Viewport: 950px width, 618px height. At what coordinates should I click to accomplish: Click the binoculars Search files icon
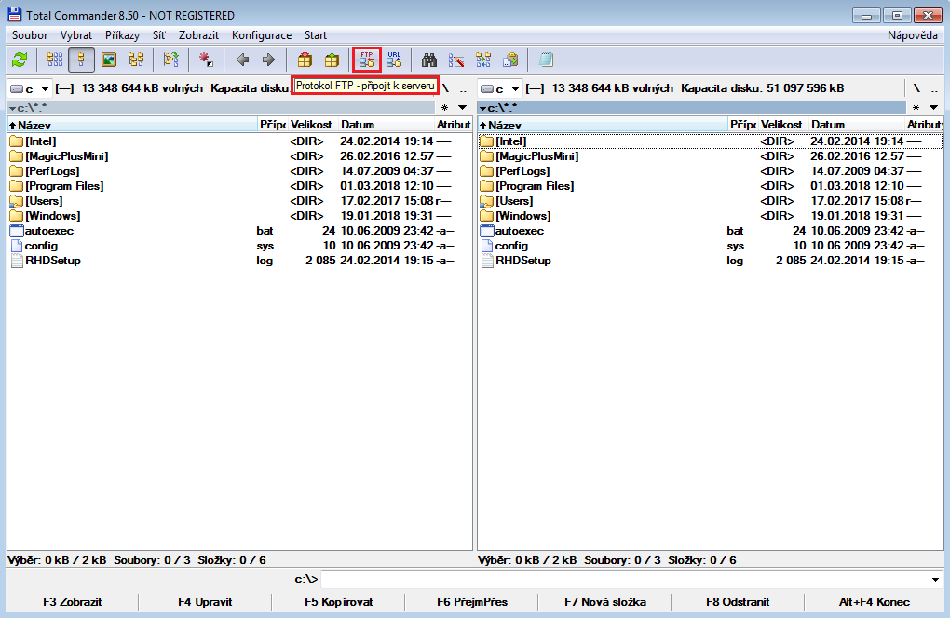click(429, 60)
